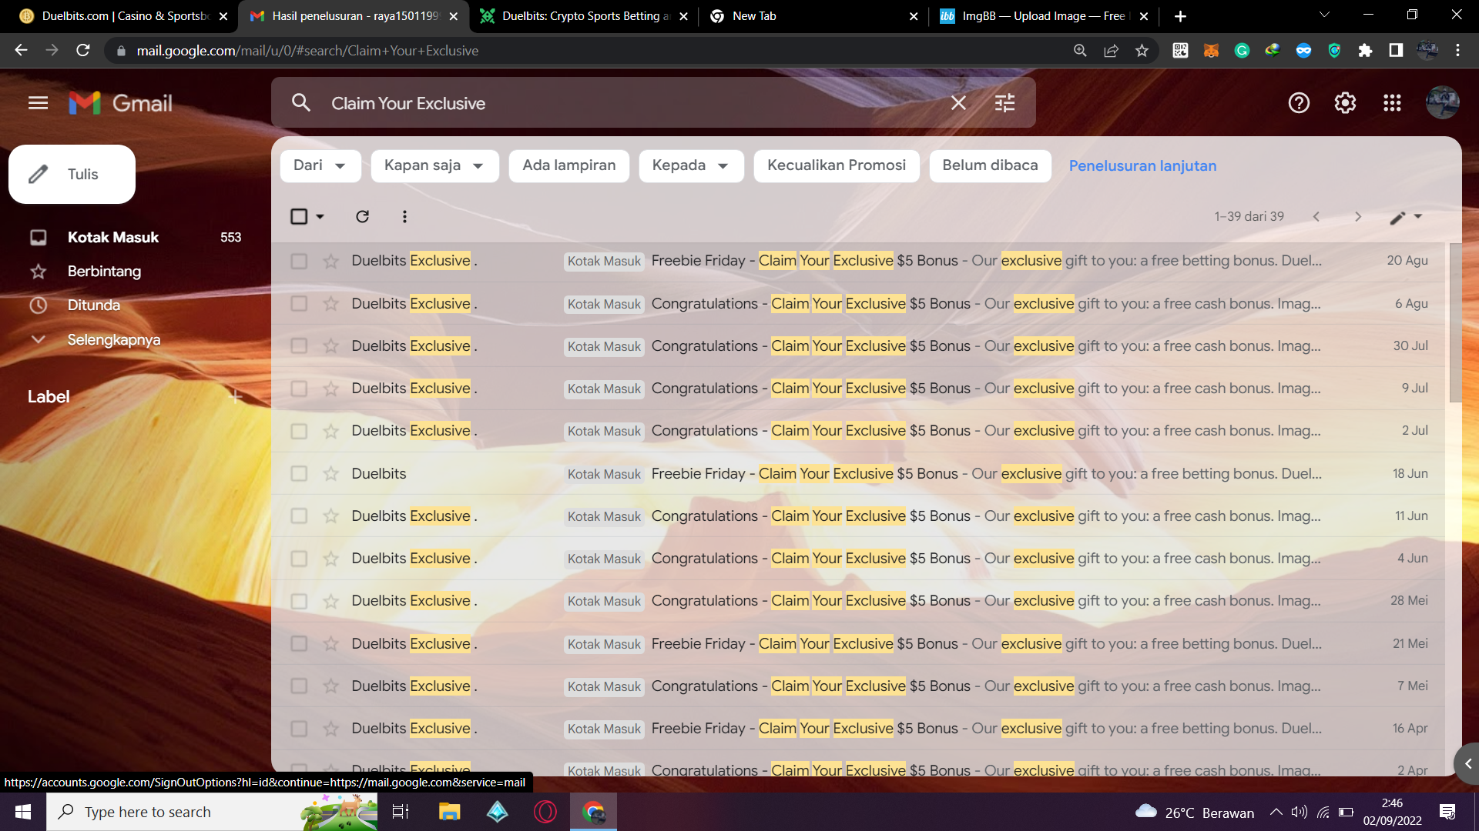The width and height of the screenshot is (1479, 831).
Task: Open Opera browser from taskbar
Action: tap(545, 812)
